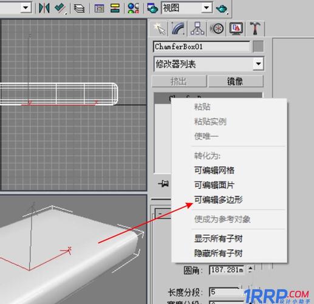Collapse the parameters rollout minus button
The width and height of the screenshot is (314, 304).
[160, 213]
